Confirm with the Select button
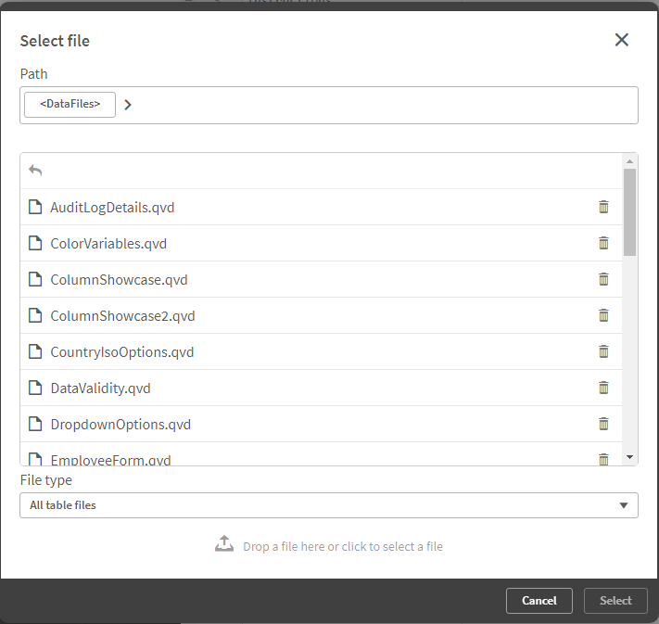659x624 pixels. (615, 601)
